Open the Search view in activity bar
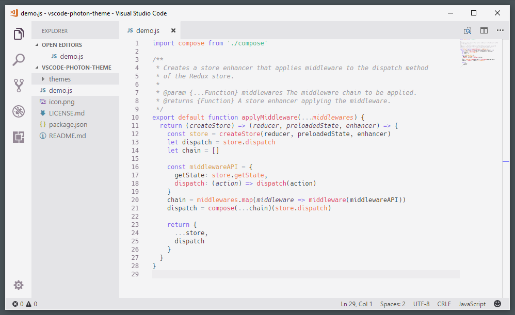The image size is (515, 315). pyautogui.click(x=19, y=60)
